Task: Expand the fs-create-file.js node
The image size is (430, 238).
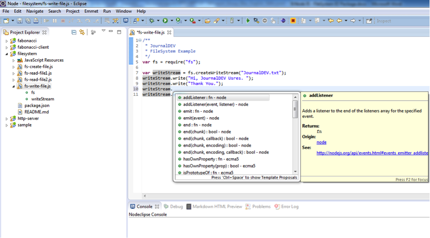Action: pos(13,67)
